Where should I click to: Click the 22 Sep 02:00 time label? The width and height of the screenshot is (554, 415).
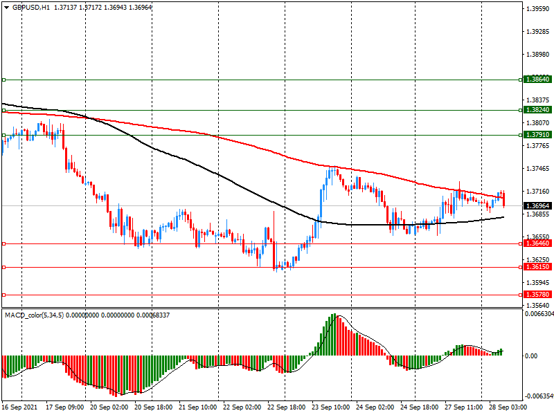click(x=242, y=407)
